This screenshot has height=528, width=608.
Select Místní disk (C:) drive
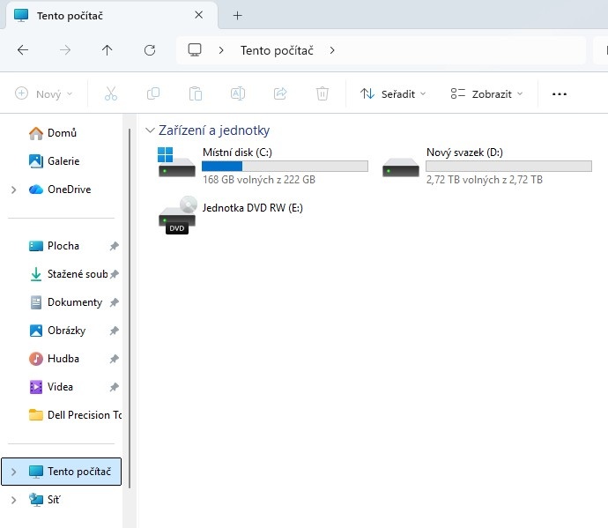pos(262,165)
